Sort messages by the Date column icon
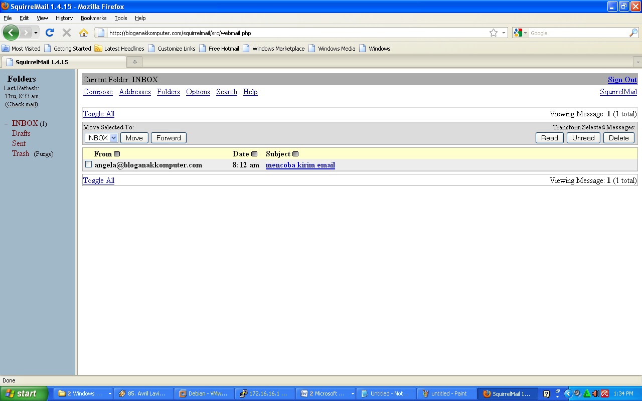 tap(254, 154)
